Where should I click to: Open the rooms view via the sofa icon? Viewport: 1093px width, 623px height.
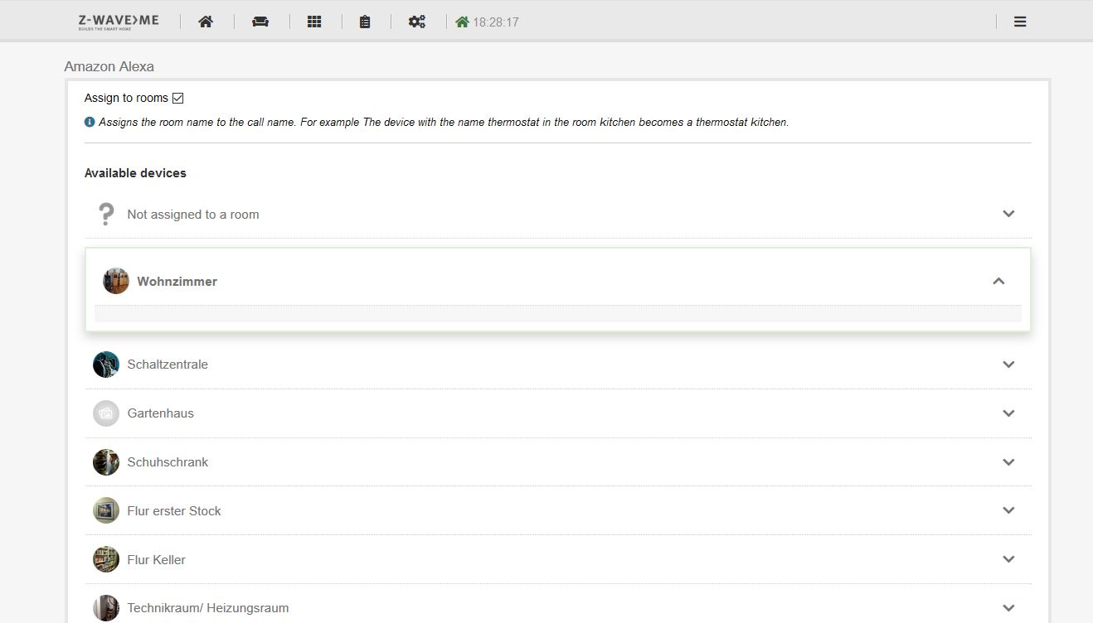[260, 21]
